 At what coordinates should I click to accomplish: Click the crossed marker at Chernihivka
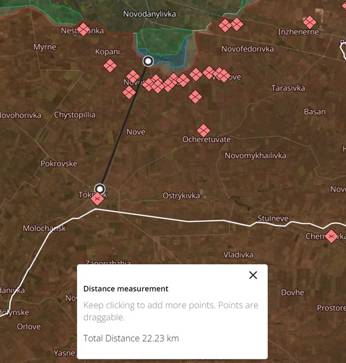331,236
